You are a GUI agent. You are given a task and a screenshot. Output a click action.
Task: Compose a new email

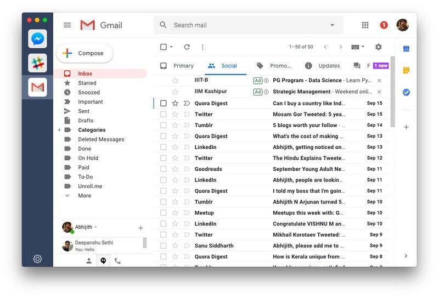point(85,53)
